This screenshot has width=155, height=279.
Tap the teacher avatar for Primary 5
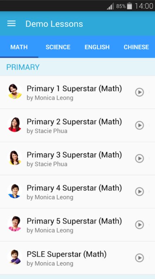15,224
